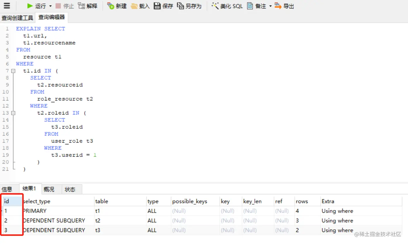This screenshot has height=244, width=408.
Task: Select the Extra column header
Action: [x=361, y=201]
